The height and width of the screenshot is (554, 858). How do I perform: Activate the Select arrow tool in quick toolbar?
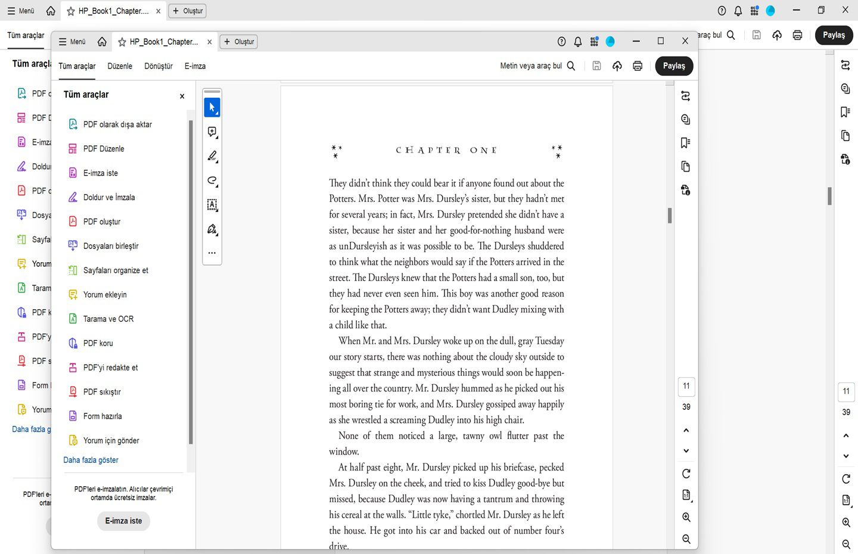[212, 107]
